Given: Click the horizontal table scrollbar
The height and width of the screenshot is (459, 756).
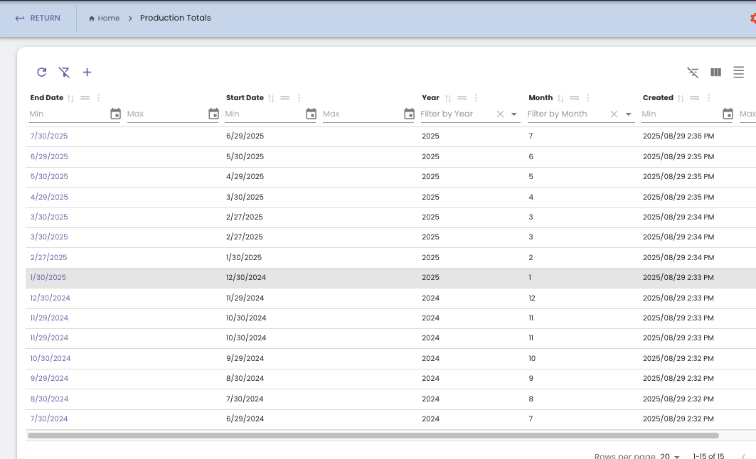Looking at the screenshot, I should pyautogui.click(x=373, y=436).
